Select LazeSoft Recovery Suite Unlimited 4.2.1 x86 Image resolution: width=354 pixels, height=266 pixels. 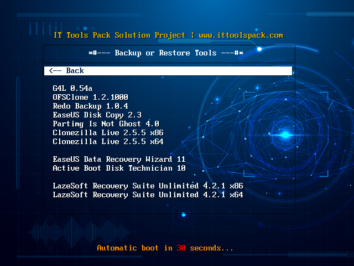pos(148,186)
